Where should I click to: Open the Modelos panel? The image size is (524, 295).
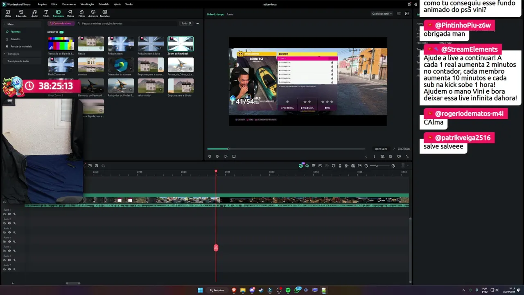[105, 14]
